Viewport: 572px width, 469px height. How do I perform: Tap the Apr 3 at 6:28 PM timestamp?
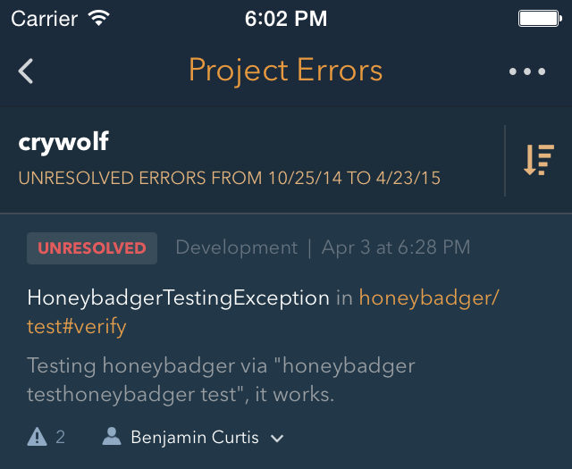pos(396,247)
